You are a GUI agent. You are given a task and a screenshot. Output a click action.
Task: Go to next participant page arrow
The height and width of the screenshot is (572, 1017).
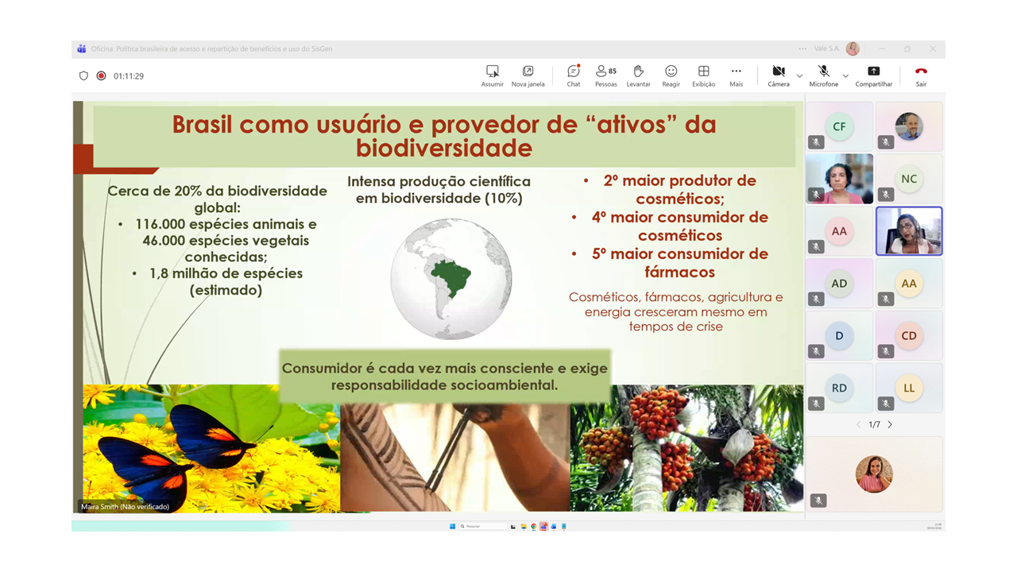[x=890, y=425]
